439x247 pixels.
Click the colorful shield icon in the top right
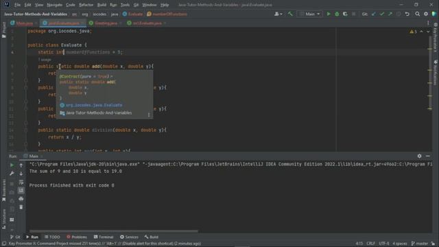coord(434,14)
